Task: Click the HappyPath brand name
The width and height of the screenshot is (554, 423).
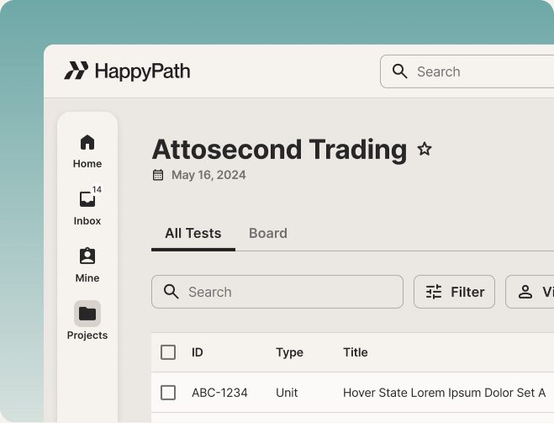Action: coord(143,71)
